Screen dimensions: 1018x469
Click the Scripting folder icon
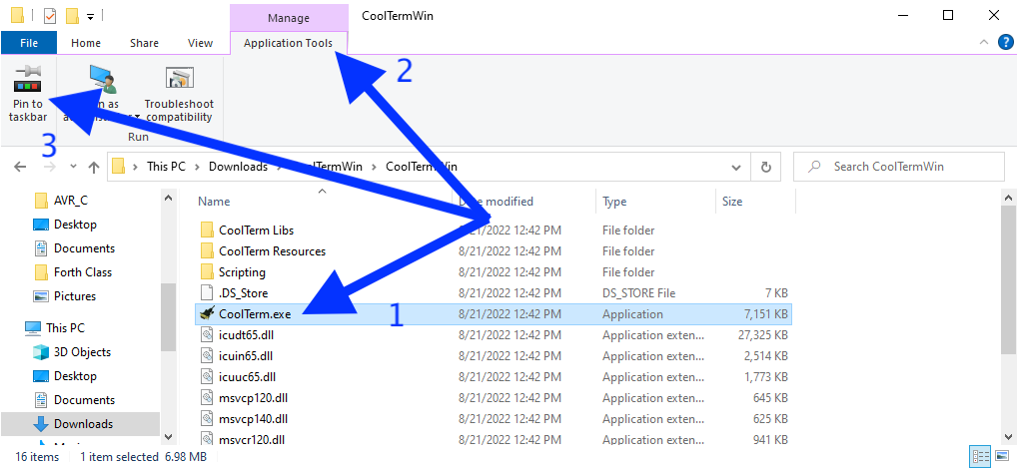click(x=207, y=272)
